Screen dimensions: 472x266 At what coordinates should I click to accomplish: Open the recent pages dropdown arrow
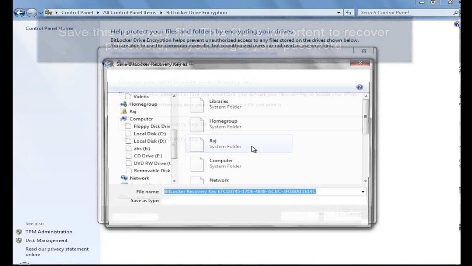(40, 13)
